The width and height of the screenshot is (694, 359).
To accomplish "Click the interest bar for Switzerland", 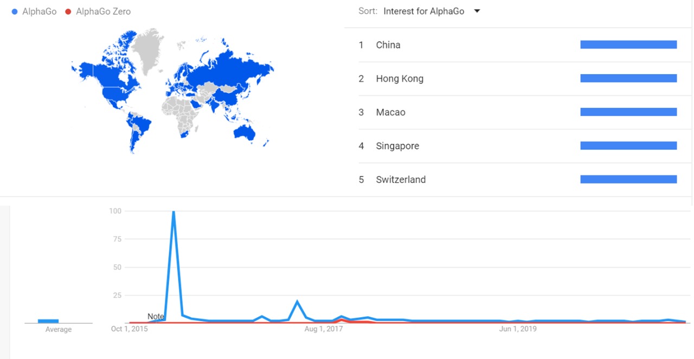I will tap(628, 179).
